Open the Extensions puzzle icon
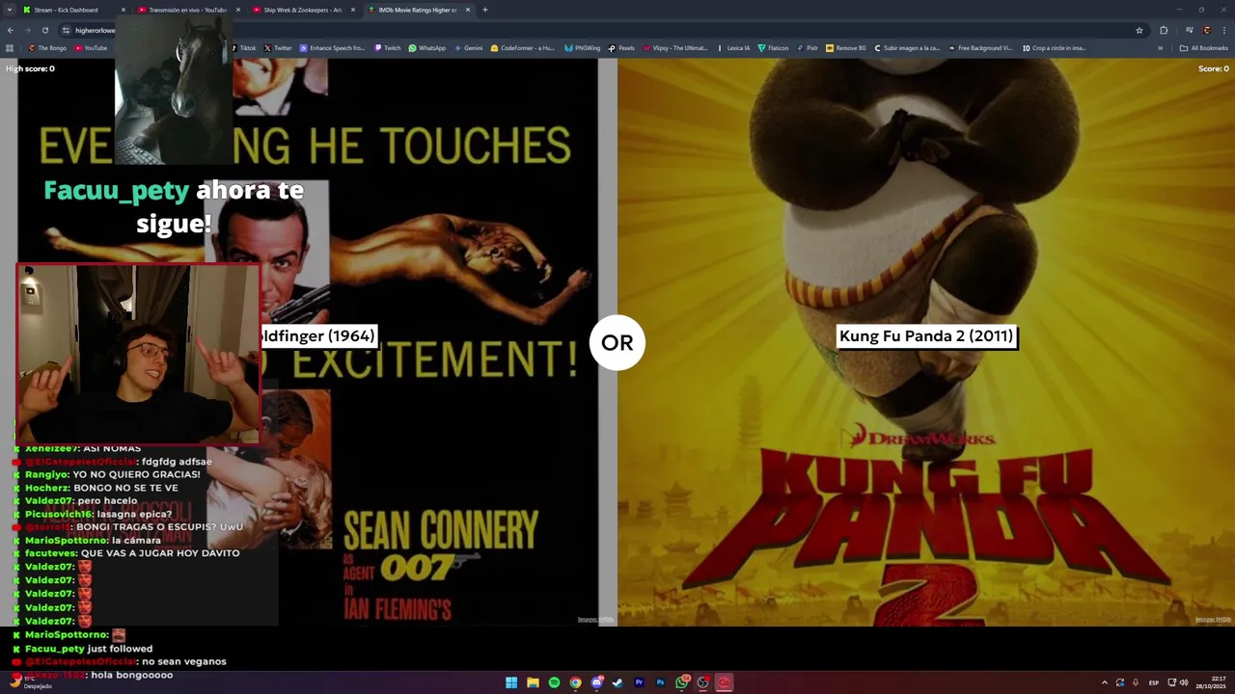The width and height of the screenshot is (1235, 694). pyautogui.click(x=1164, y=30)
